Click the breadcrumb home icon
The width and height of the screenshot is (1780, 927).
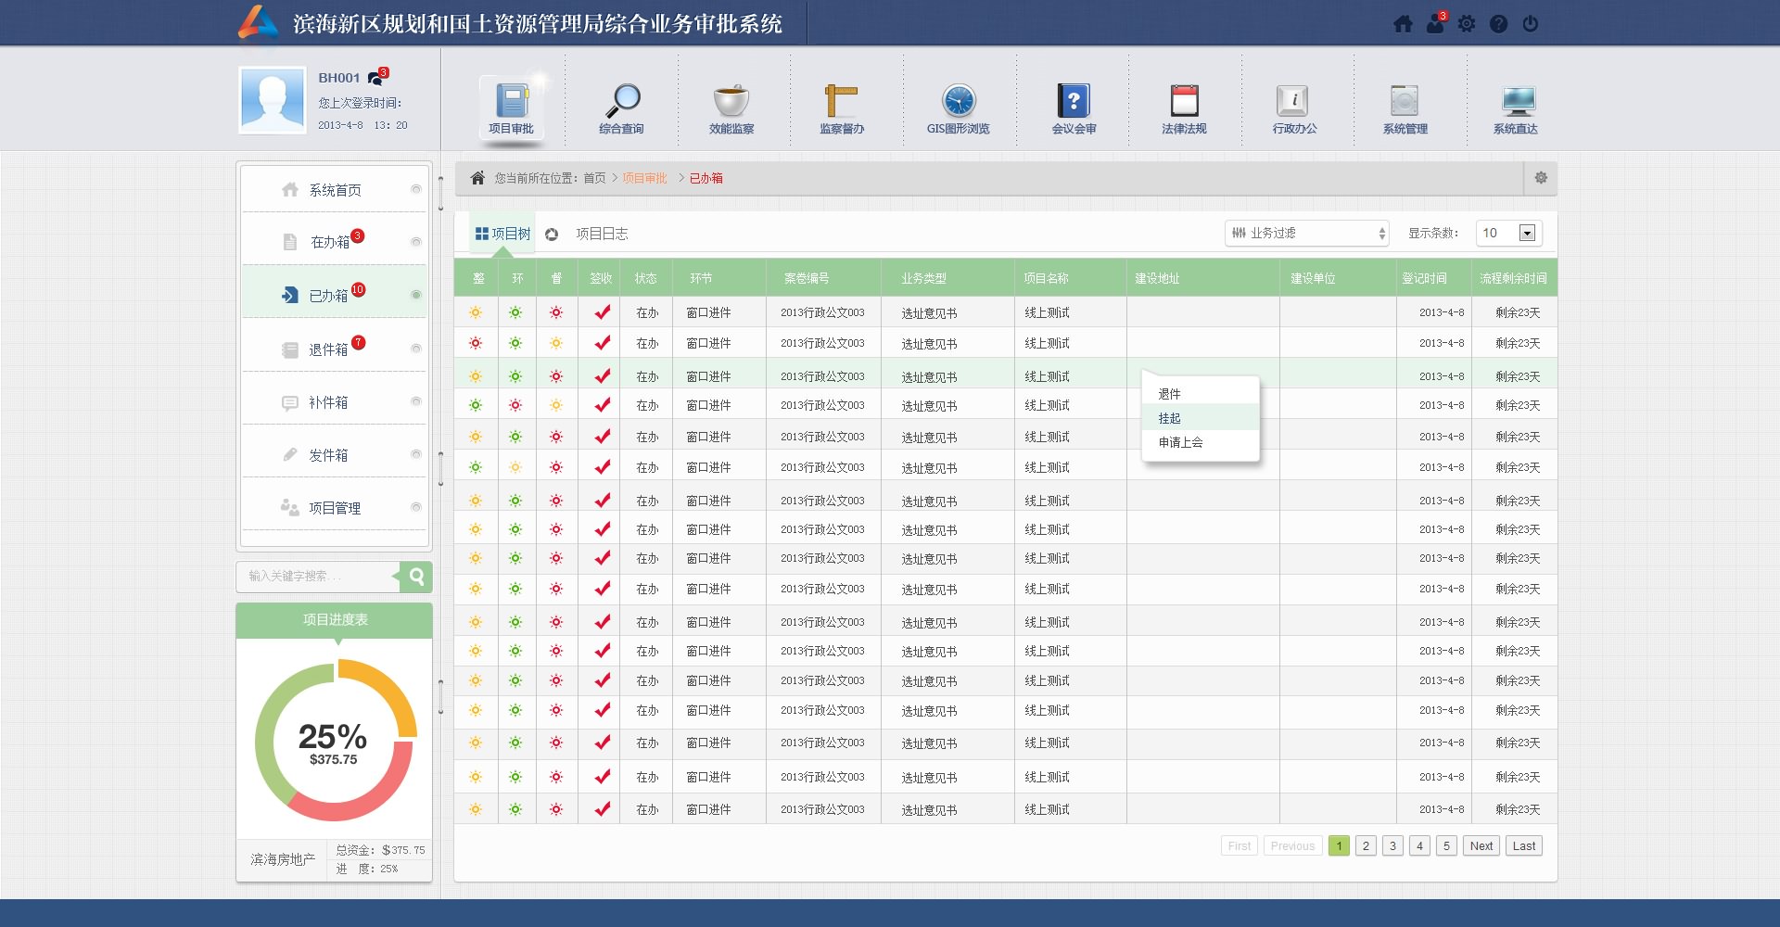point(477,178)
